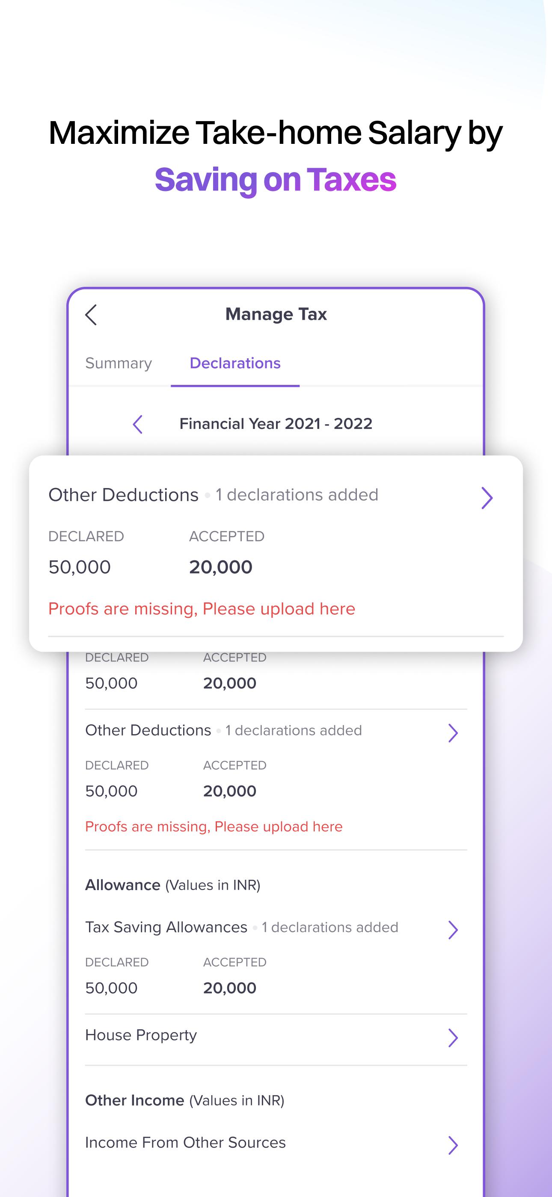Expand Tax Saving Allowances chevron
The height and width of the screenshot is (1197, 552).
pyautogui.click(x=453, y=930)
